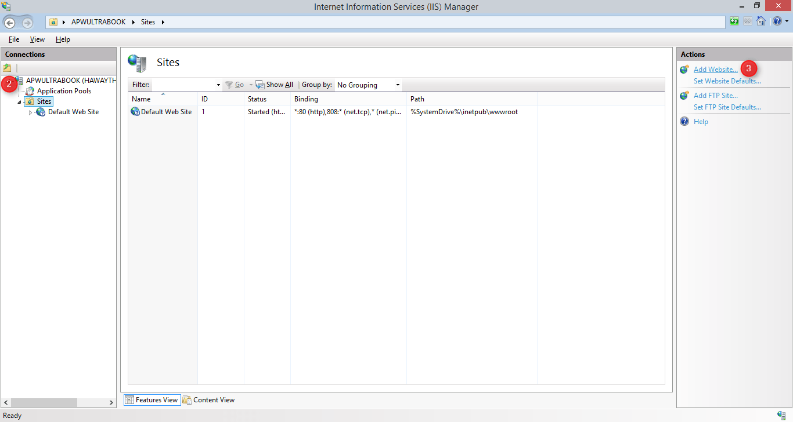Screen dimensions: 793x422
Task: Enable Show All in the filter toolbar
Action: point(274,85)
